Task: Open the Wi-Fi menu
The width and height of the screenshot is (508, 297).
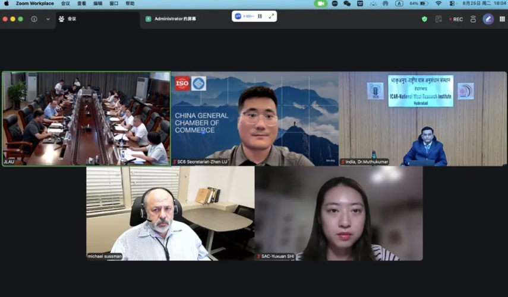Action: point(438,4)
